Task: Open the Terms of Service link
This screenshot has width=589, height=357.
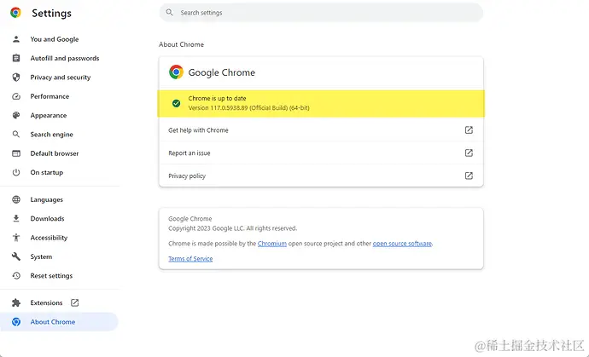Action: pos(190,259)
